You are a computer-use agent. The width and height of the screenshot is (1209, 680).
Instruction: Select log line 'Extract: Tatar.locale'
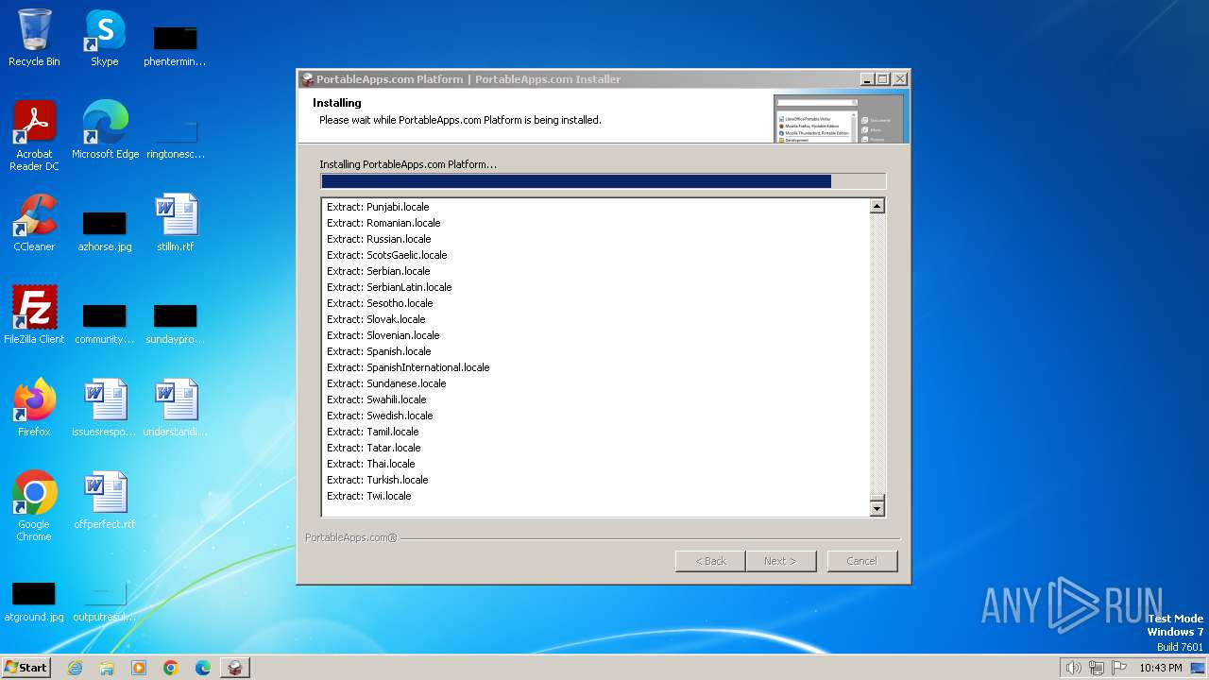tap(374, 448)
